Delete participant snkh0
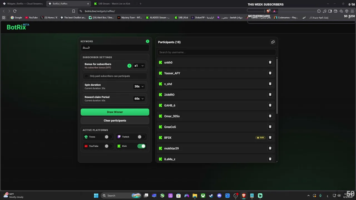Image resolution: width=356 pixels, height=200 pixels. click(270, 62)
